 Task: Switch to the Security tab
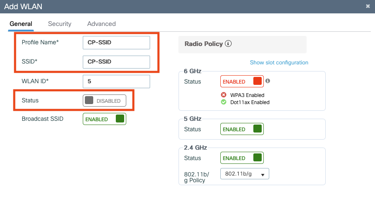click(x=60, y=24)
